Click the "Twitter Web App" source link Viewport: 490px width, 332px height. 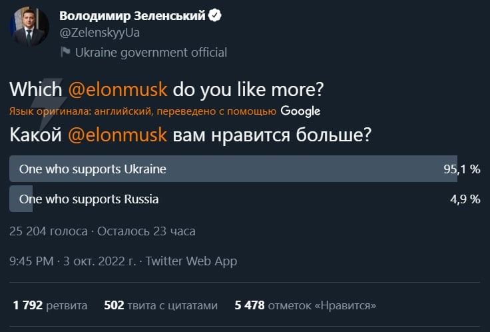[x=191, y=261]
